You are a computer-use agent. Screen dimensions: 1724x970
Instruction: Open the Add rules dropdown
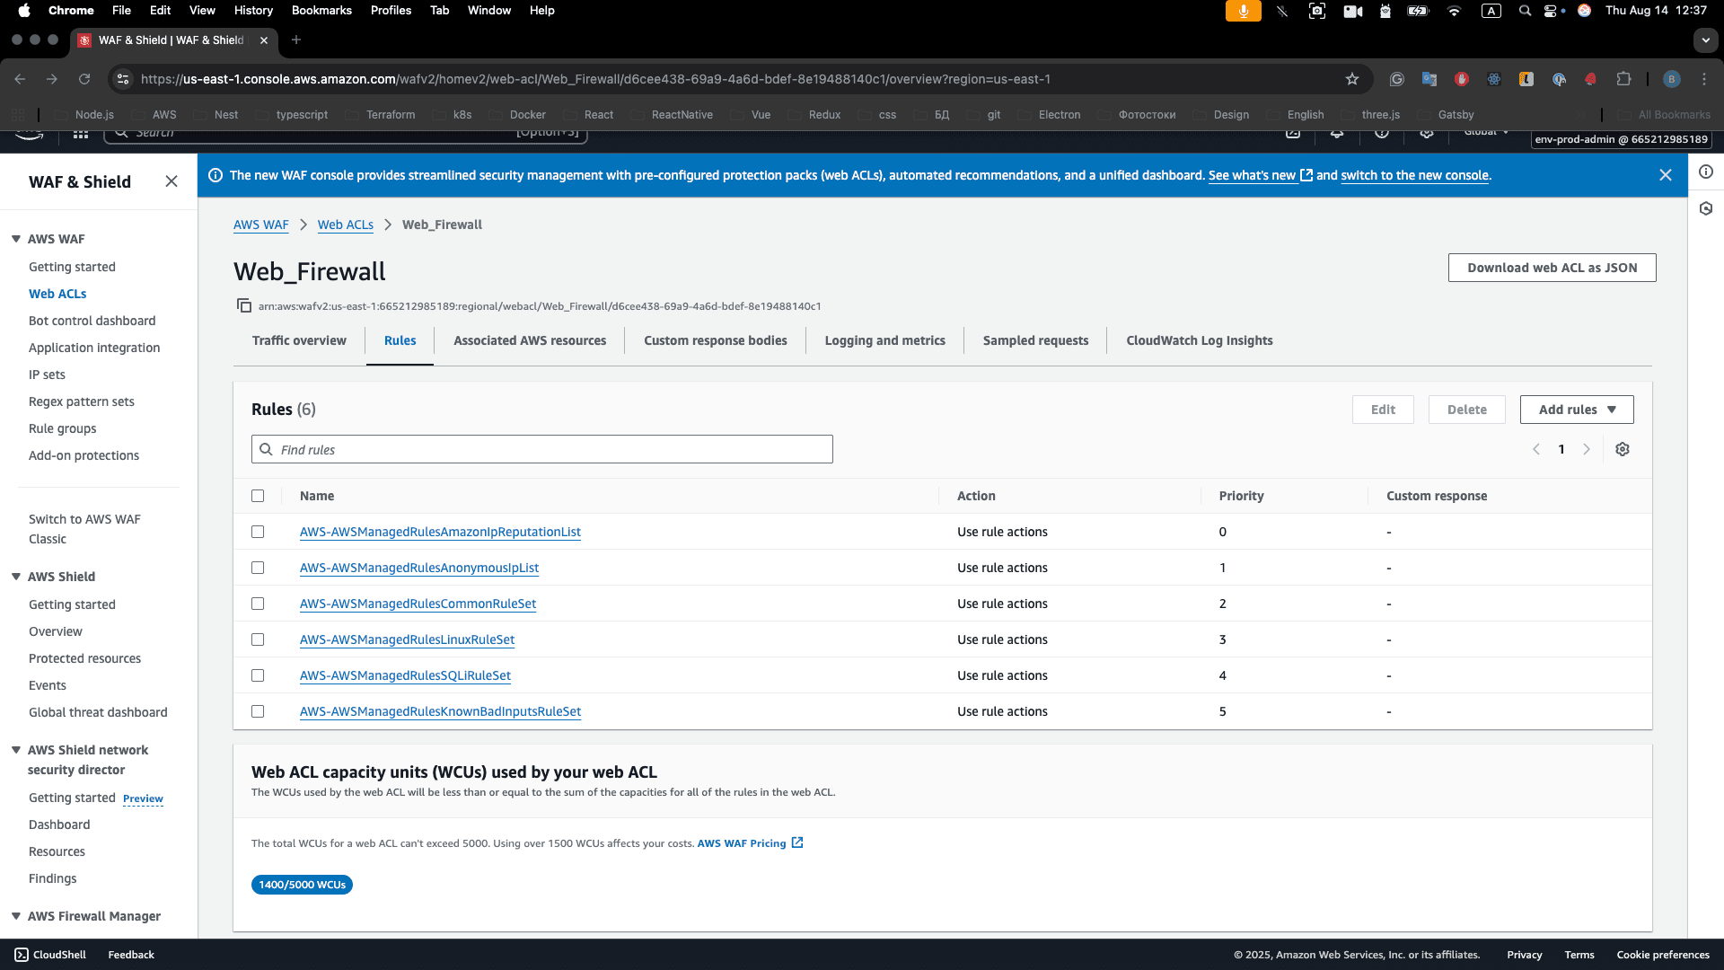(1577, 409)
